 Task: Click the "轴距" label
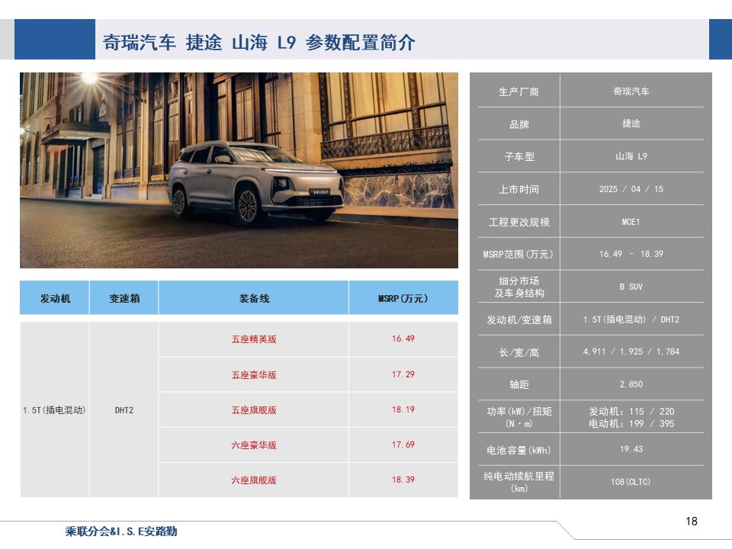click(x=518, y=384)
